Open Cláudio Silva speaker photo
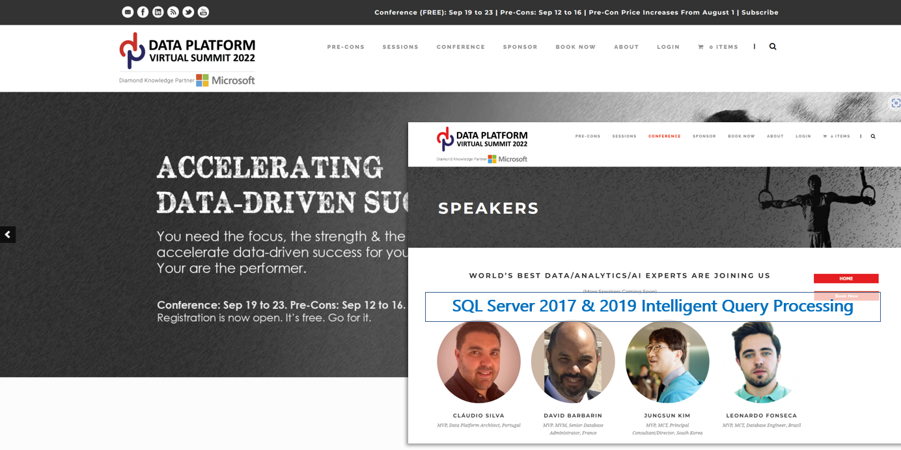Viewport: 901px width, 450px height. click(478, 362)
